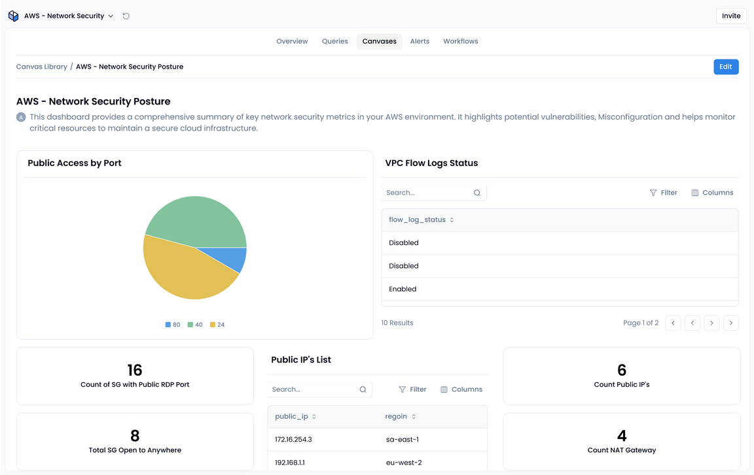Open the Total SG Open to Anywhere card
754x475 pixels.
point(135,442)
